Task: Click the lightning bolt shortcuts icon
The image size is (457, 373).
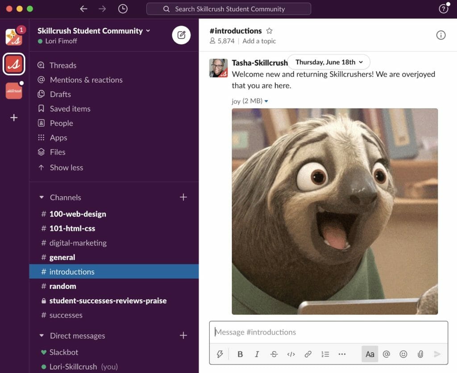Action: (x=220, y=354)
